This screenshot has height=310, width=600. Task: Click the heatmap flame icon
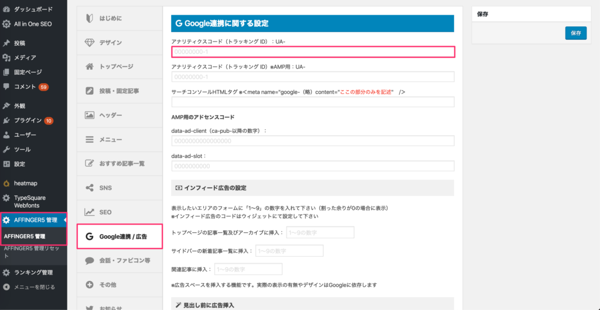[x=6, y=183]
